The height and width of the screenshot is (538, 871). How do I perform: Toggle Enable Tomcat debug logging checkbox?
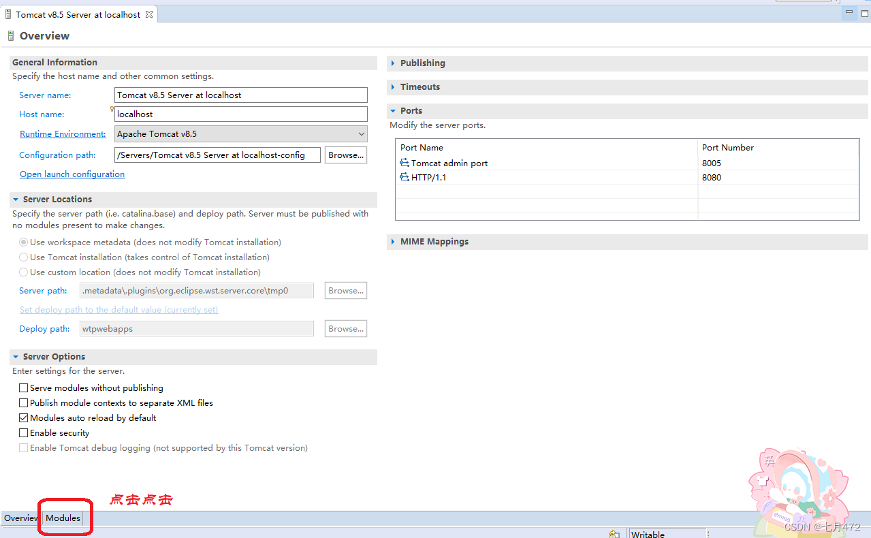[x=24, y=448]
